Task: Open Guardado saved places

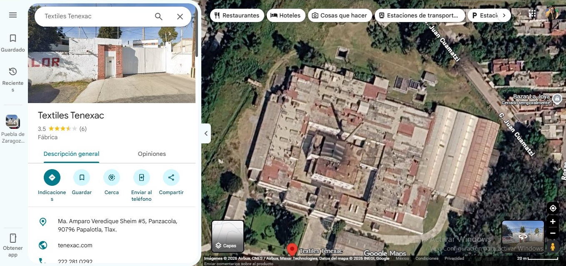Action: click(13, 43)
